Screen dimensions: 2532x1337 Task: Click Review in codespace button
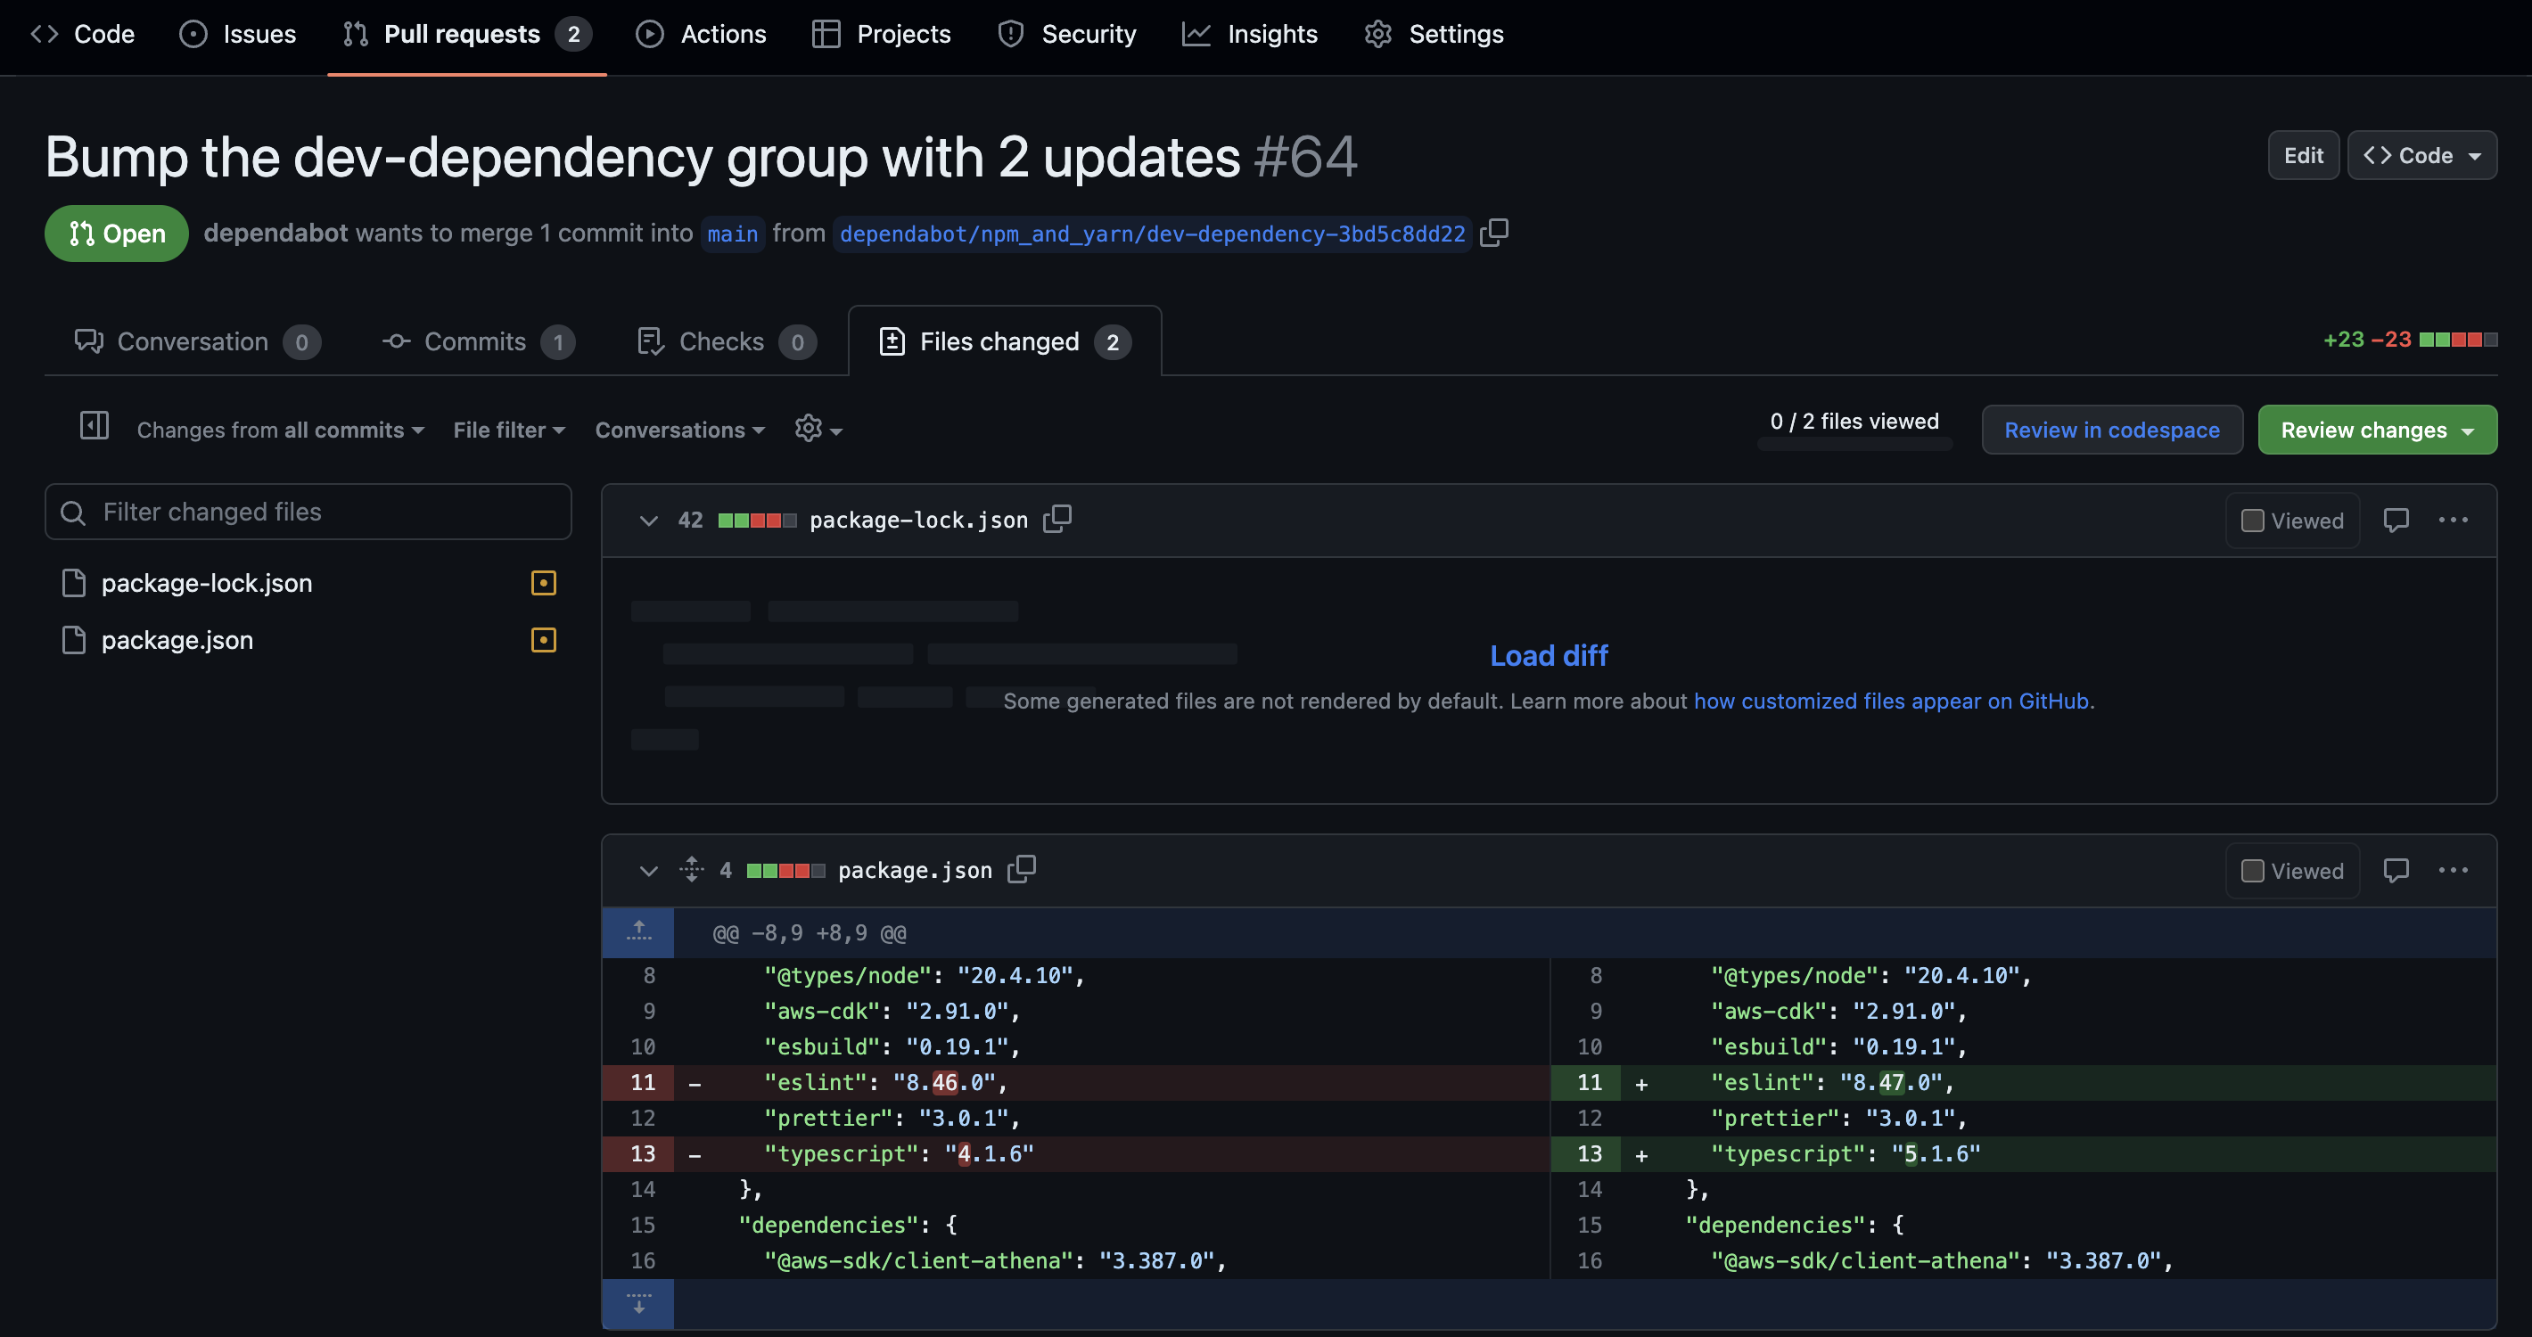[2111, 430]
